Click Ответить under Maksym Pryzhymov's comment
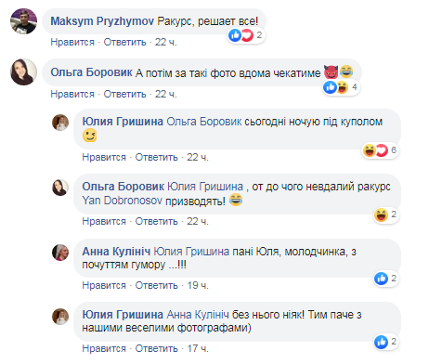Screen dimensions: 429x364 click(x=124, y=42)
